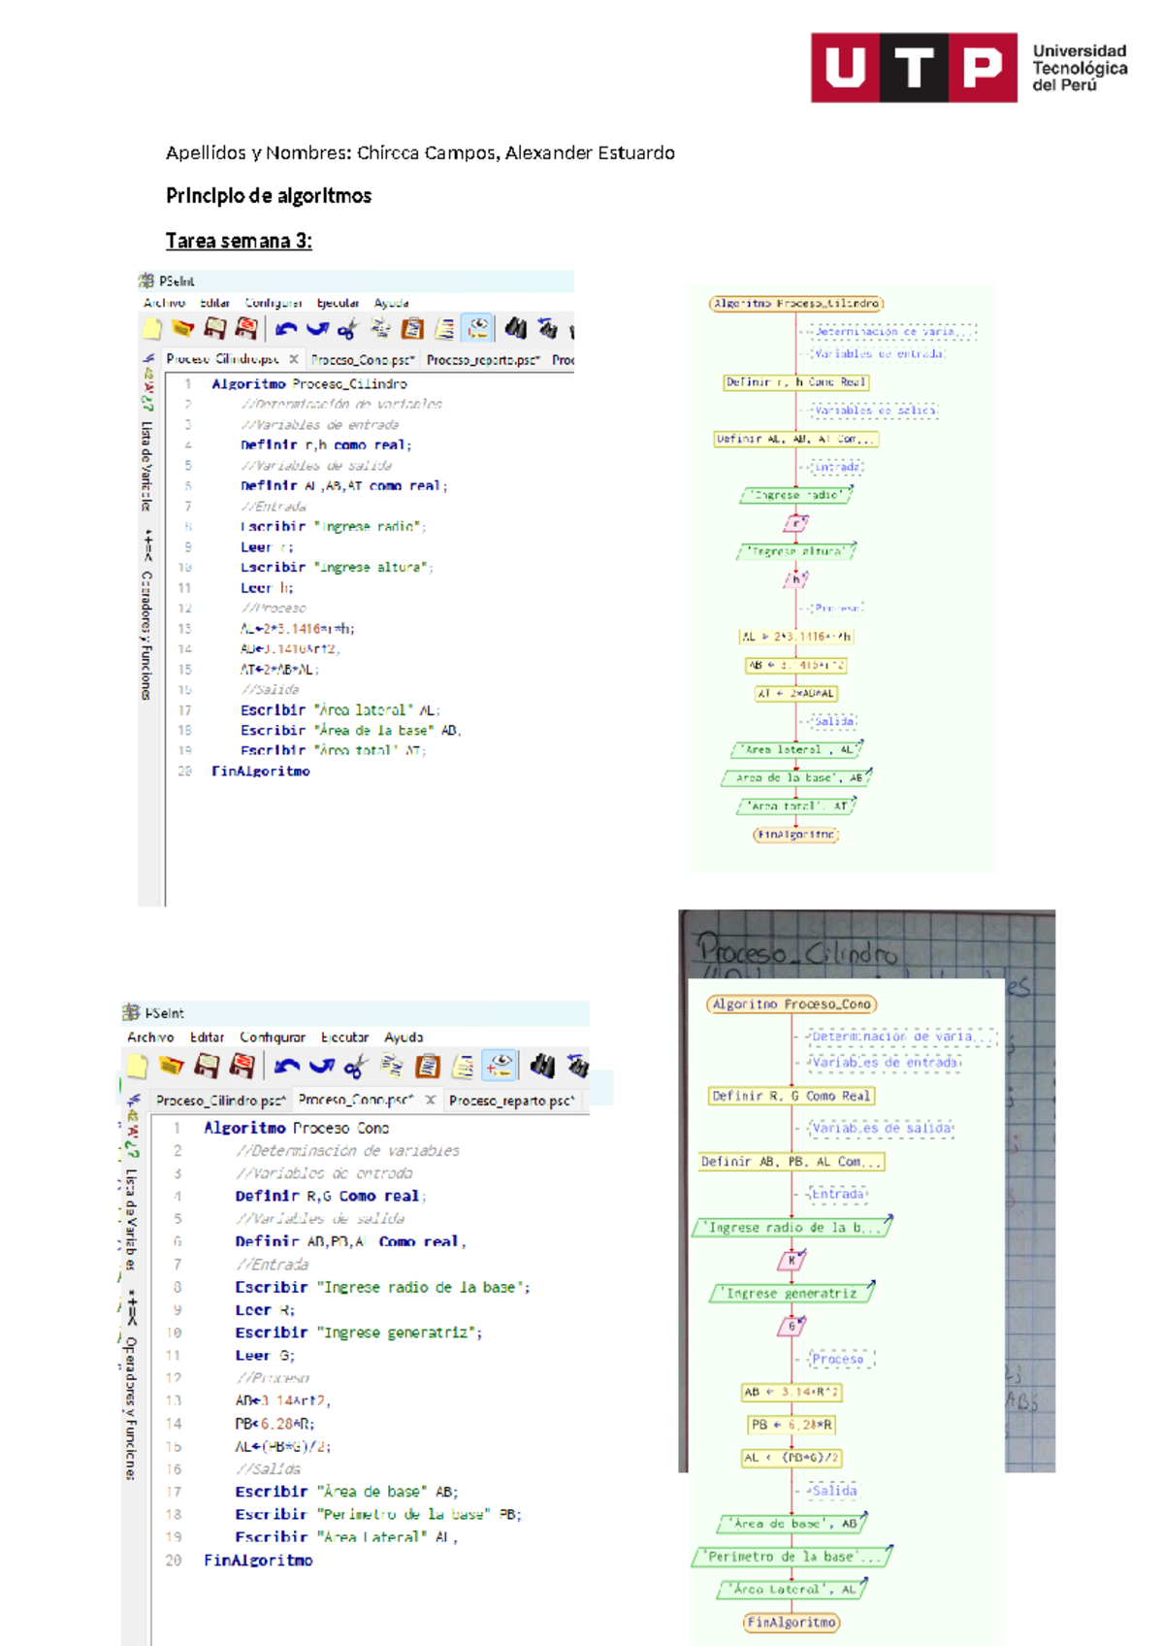Click binoculars Find icon in Cono toolbar
Screen dimensions: 1164x1646
click(x=542, y=1067)
